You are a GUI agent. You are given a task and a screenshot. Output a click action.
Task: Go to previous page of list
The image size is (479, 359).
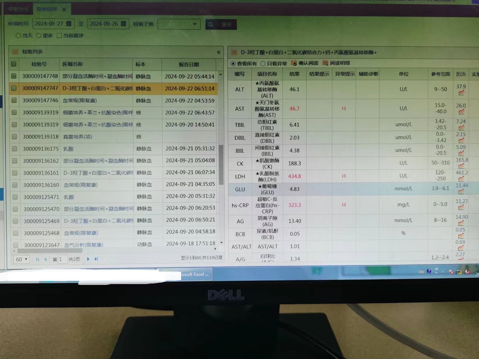[45, 259]
